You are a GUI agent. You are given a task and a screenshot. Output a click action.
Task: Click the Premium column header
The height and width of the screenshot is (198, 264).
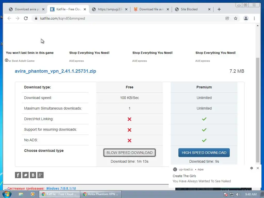pyautogui.click(x=204, y=87)
